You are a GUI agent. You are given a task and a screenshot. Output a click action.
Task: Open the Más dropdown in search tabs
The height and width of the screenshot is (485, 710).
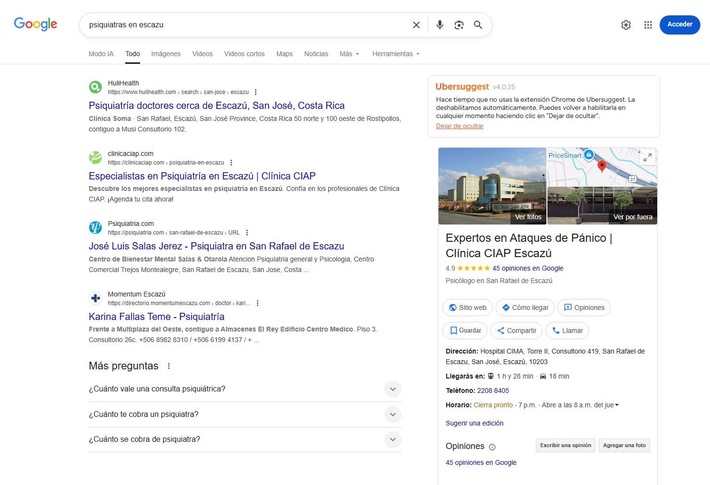pos(349,54)
